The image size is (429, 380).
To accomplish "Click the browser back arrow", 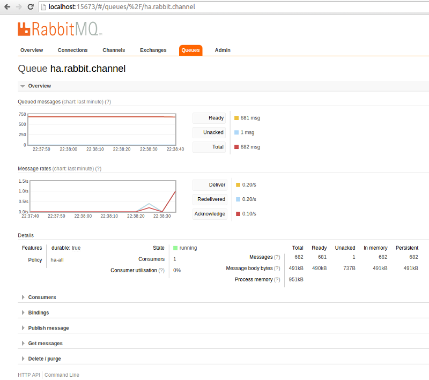I will (x=8, y=7).
